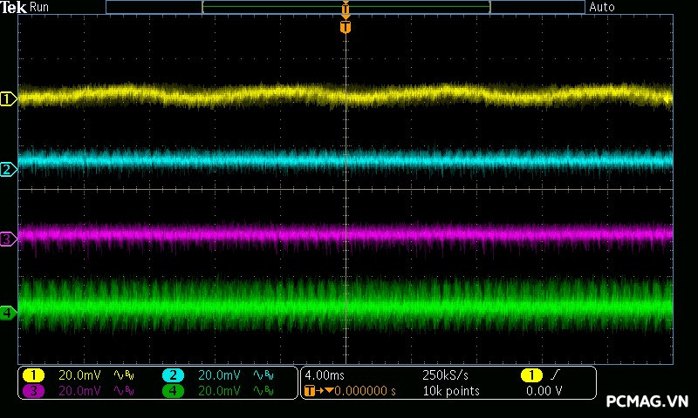
Task: Click the Run acquisition status label
Action: point(40,7)
